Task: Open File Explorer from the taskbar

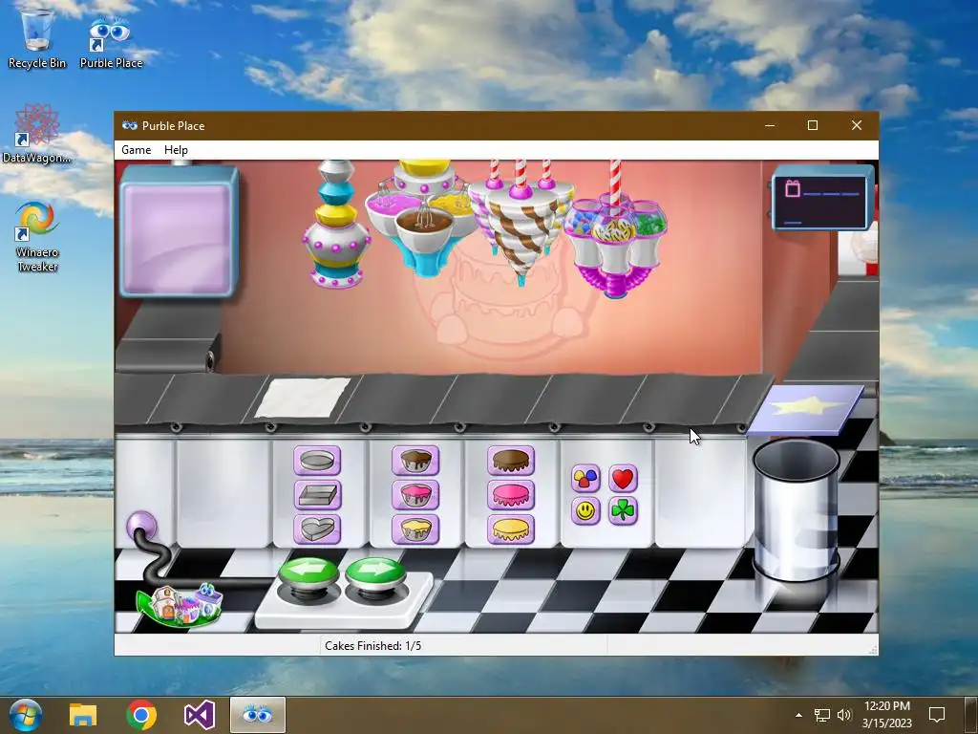Action: point(83,715)
